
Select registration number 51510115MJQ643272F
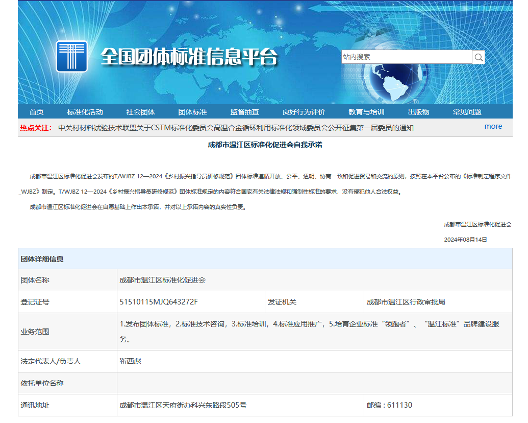[159, 302]
